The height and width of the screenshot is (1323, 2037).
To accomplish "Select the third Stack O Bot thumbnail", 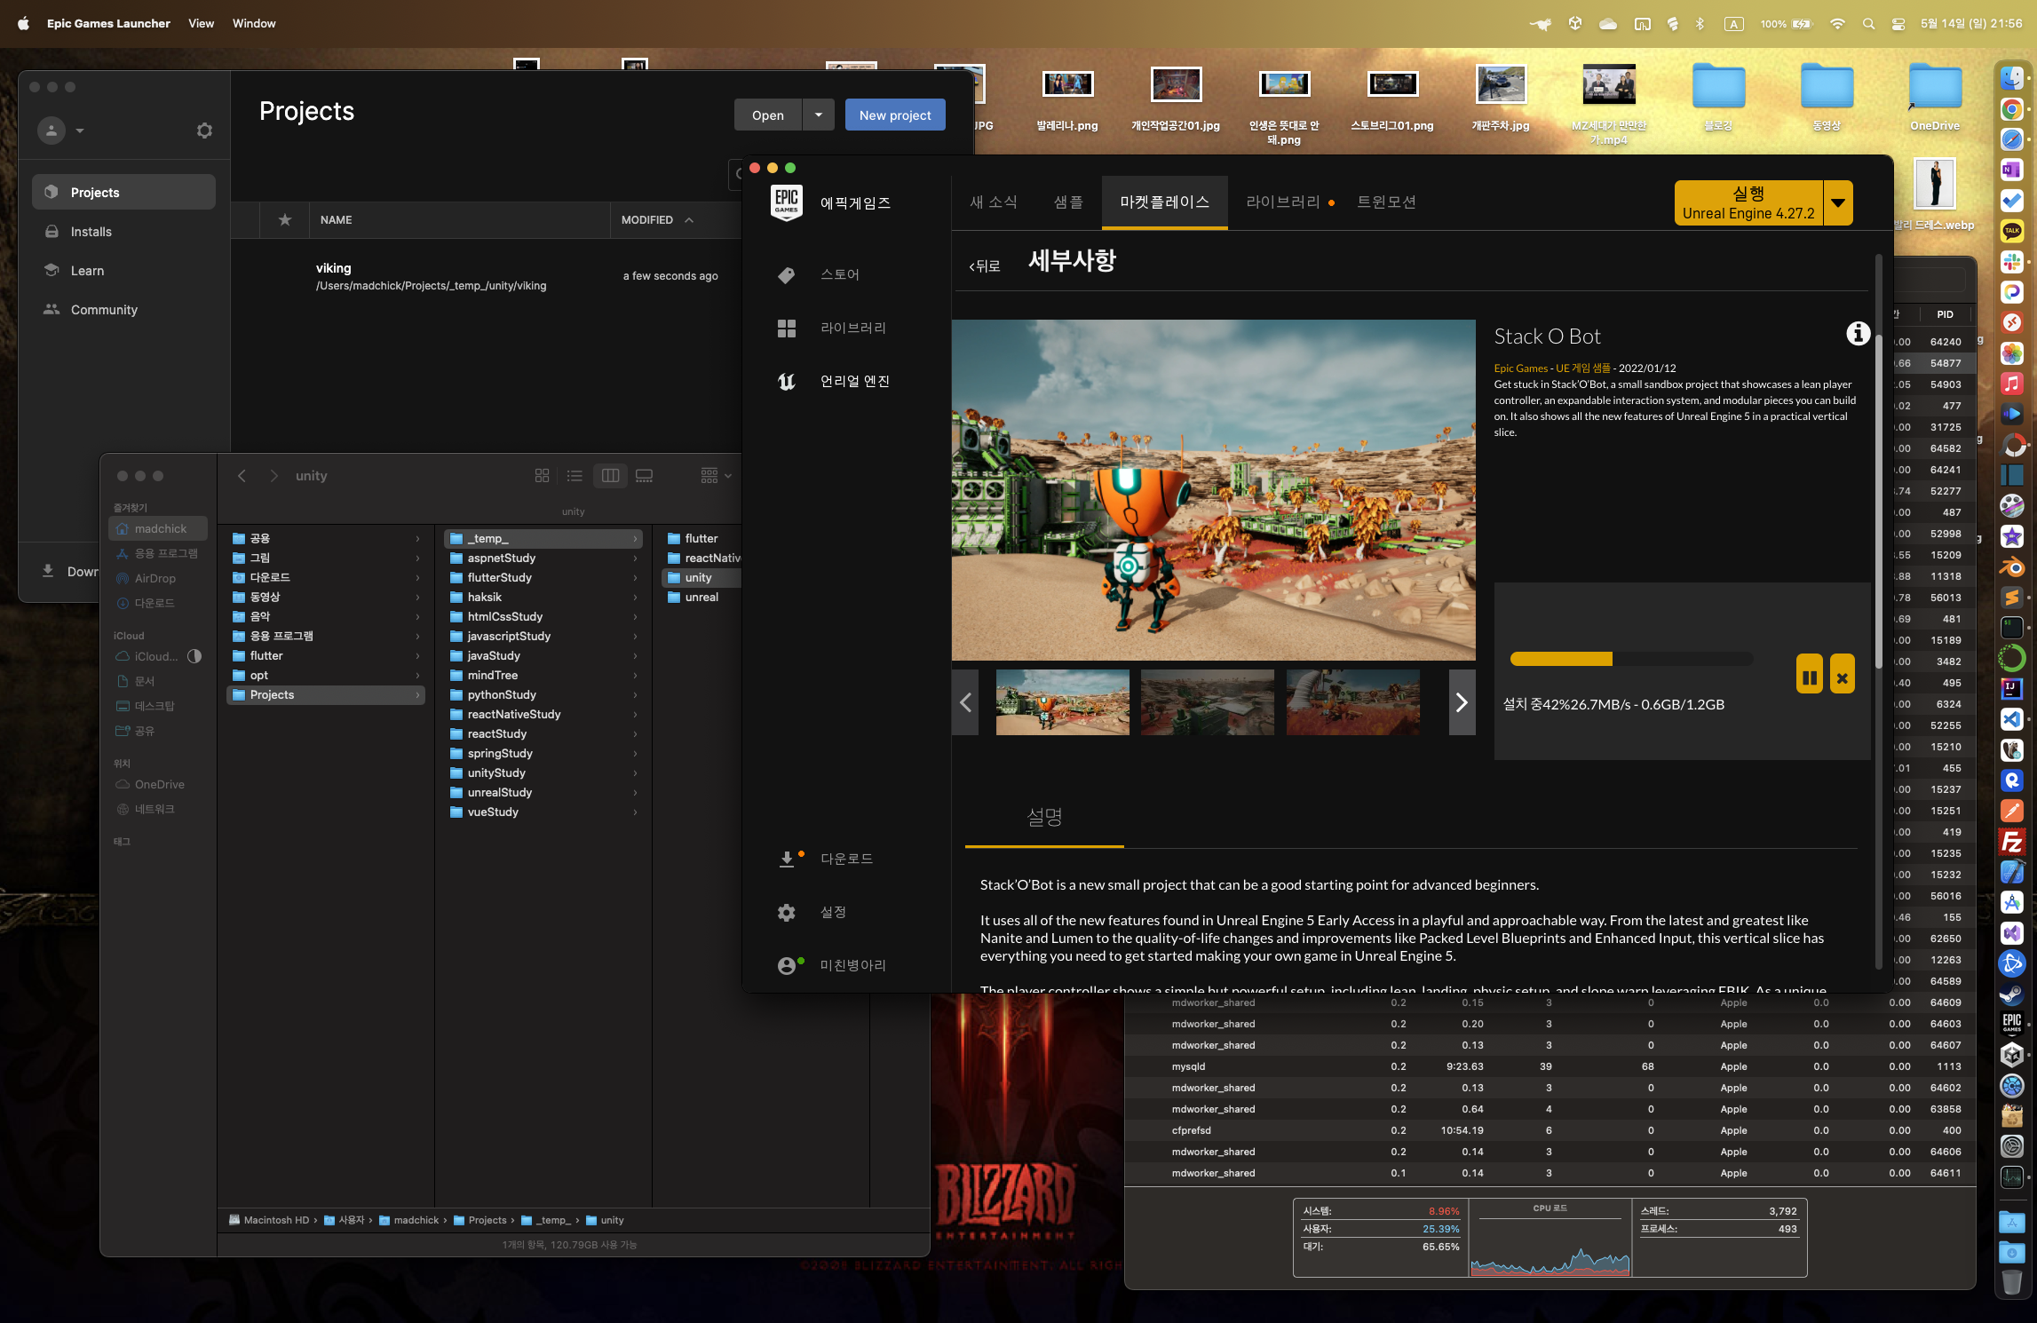I will 1352,702.
